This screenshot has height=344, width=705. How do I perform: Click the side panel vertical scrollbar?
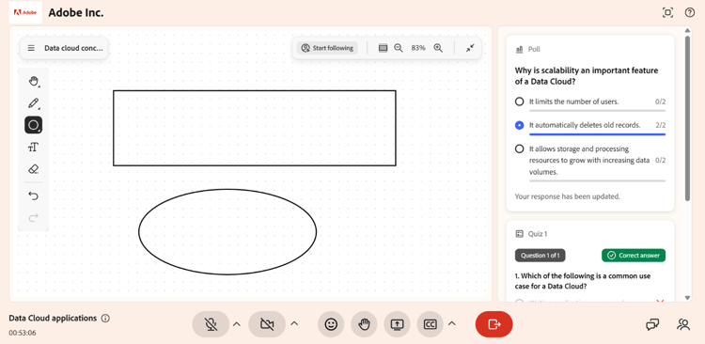[x=687, y=117]
